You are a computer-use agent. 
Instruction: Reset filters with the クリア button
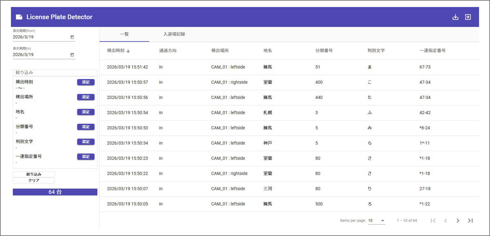point(34,181)
